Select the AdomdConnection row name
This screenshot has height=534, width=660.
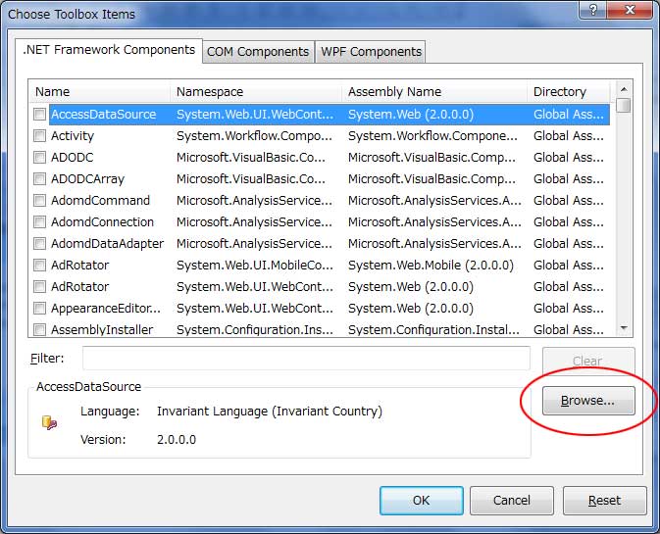[102, 222]
